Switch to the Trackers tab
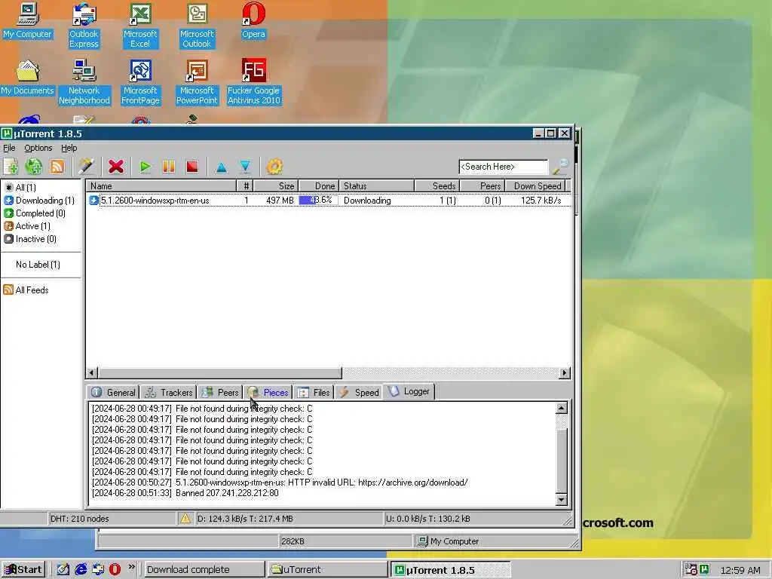This screenshot has height=579, width=772. point(168,392)
